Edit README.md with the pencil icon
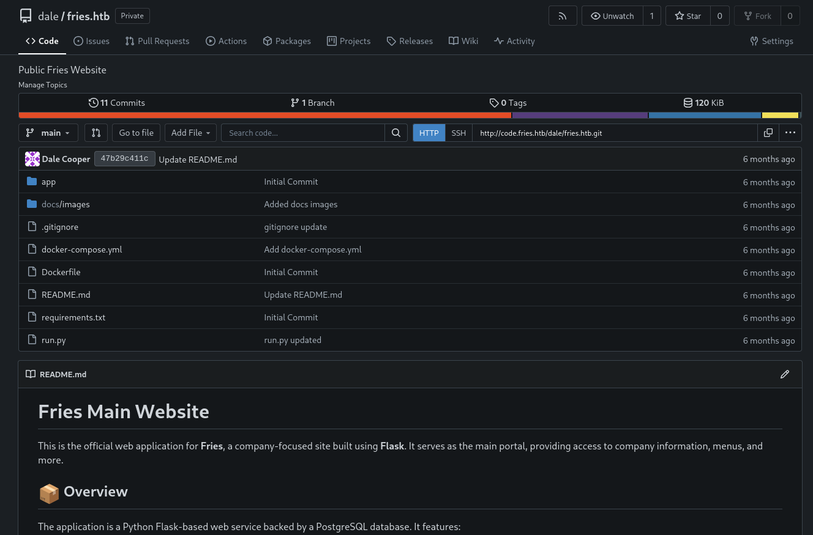Image resolution: width=813 pixels, height=535 pixels. tap(785, 374)
